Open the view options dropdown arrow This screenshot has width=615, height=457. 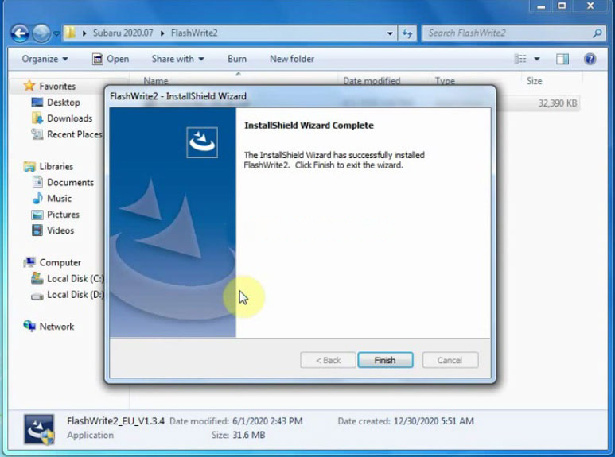(x=536, y=59)
